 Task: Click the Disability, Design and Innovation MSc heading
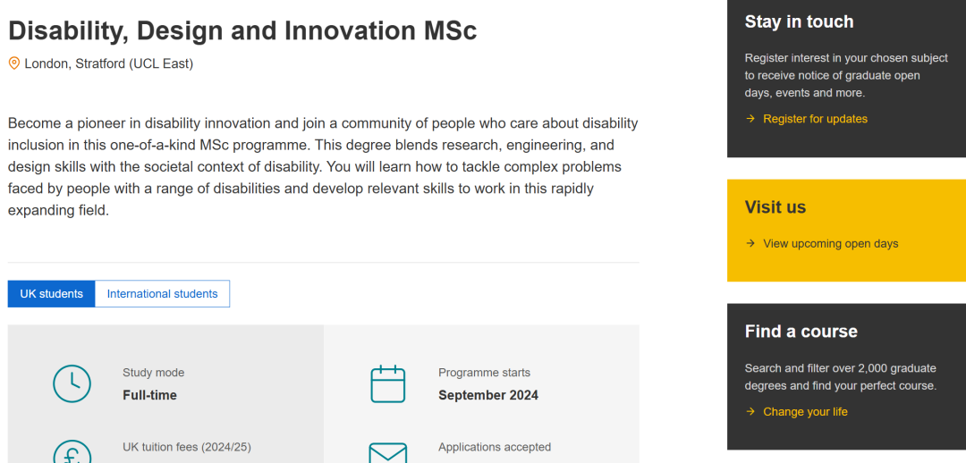click(x=242, y=30)
